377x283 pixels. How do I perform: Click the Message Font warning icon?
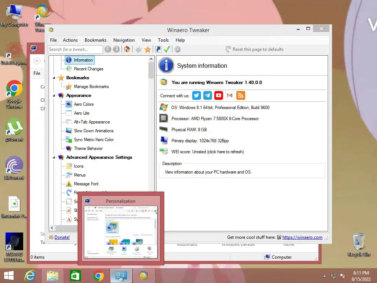pyautogui.click(x=69, y=184)
